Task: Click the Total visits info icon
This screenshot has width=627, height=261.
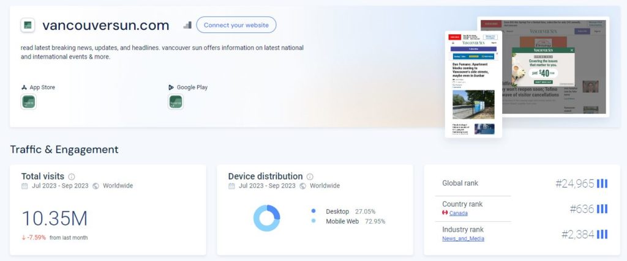Action: [x=71, y=177]
